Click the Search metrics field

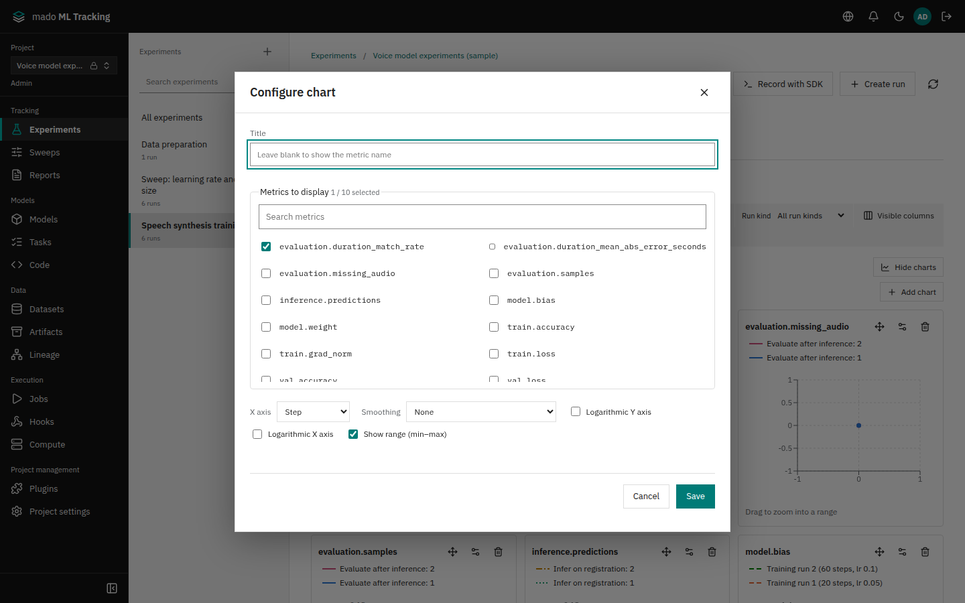[x=482, y=217]
